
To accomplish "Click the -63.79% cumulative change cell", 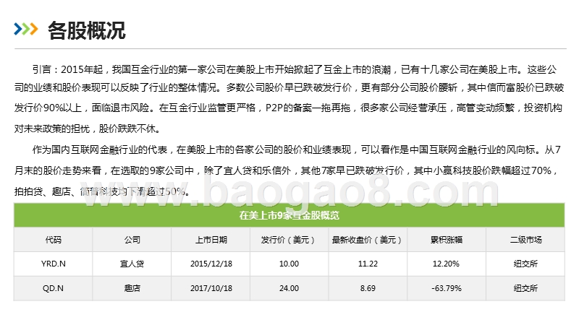I will [x=447, y=288].
